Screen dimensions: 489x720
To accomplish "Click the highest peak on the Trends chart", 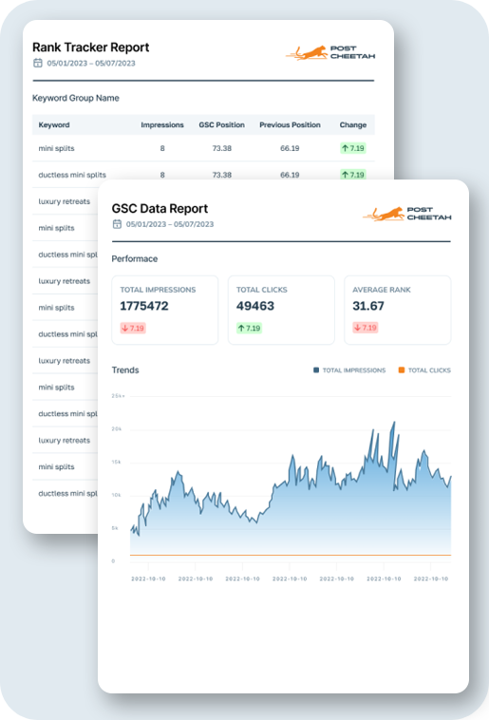I will [393, 423].
